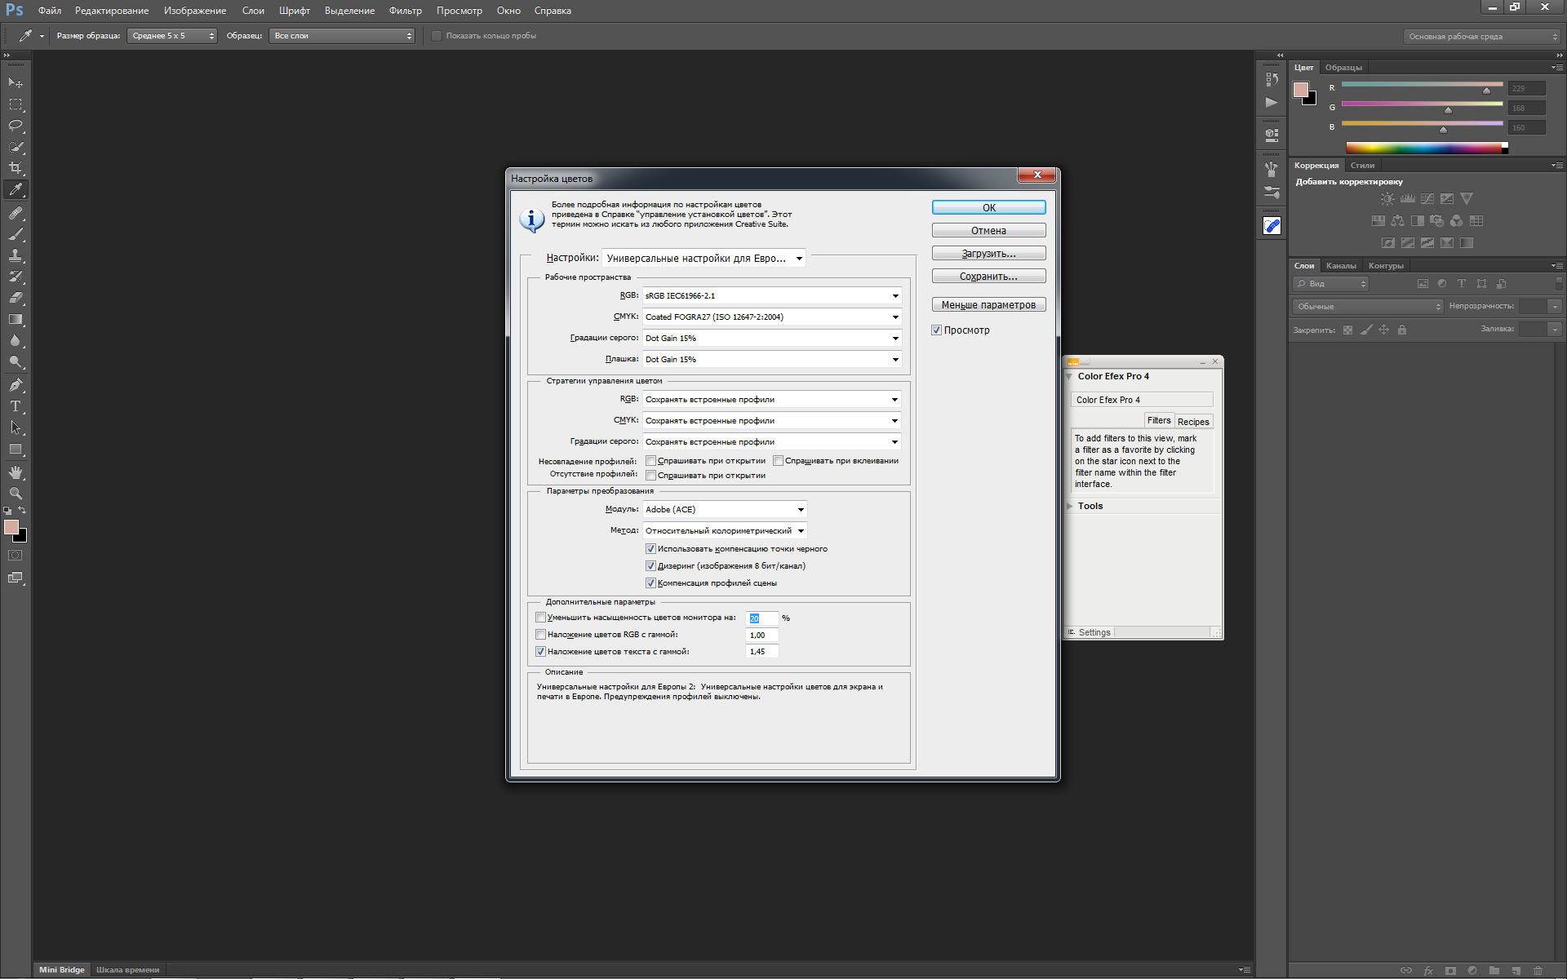
Task: Open the 'Изображение' menu
Action: pyautogui.click(x=195, y=11)
